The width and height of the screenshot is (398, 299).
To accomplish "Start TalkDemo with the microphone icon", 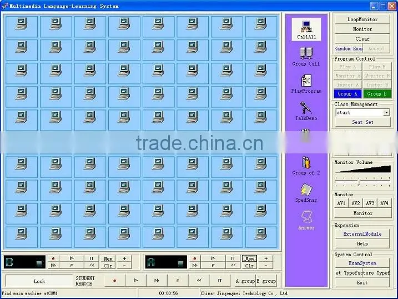I will (306, 111).
